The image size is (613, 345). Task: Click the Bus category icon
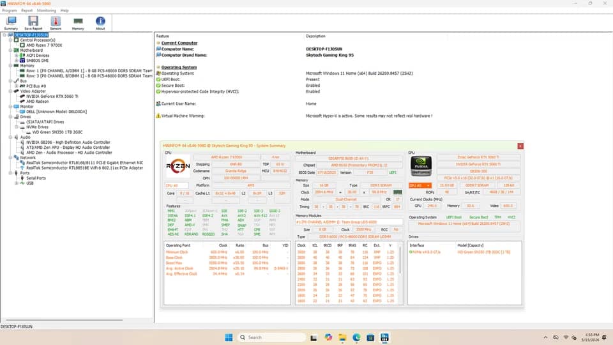click(x=16, y=80)
